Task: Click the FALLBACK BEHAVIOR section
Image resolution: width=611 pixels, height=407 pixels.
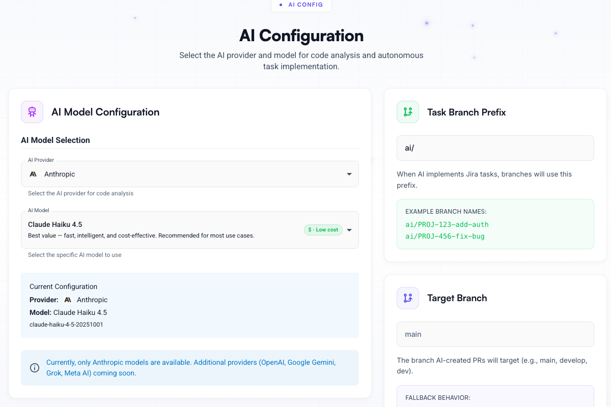Action: pos(495,397)
